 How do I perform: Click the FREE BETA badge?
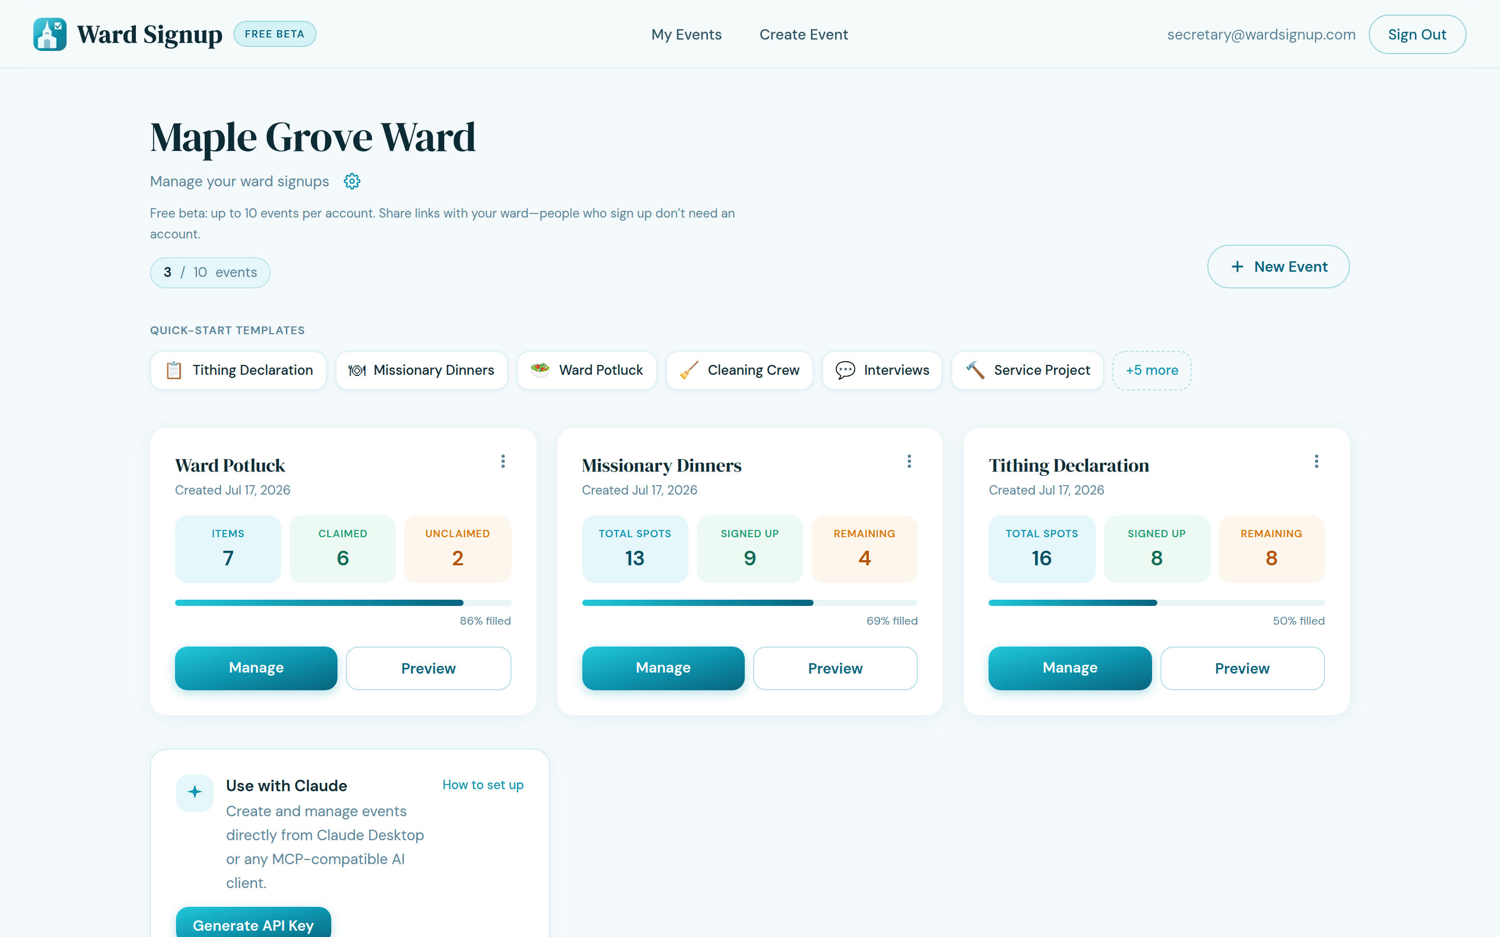(274, 34)
